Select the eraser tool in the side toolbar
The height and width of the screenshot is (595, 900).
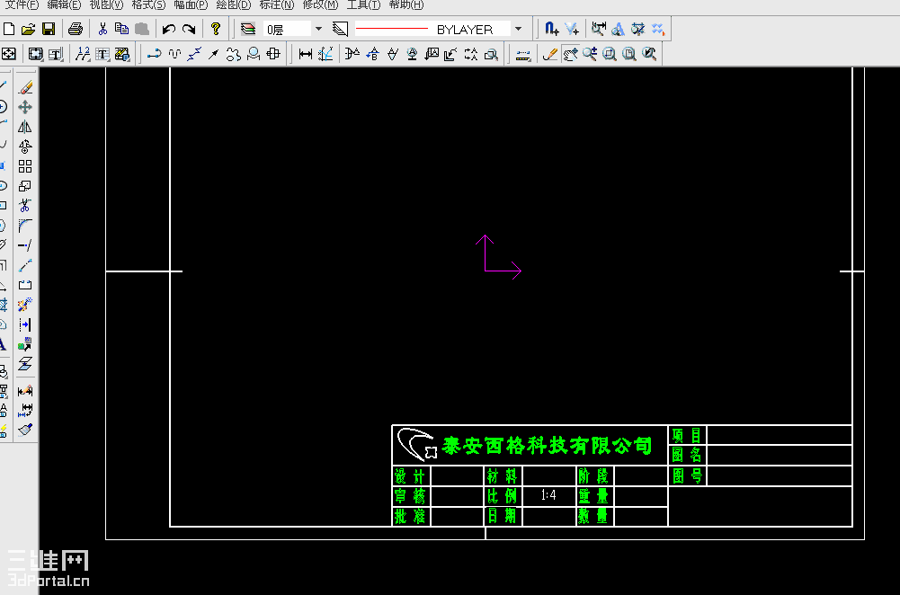tap(25, 87)
